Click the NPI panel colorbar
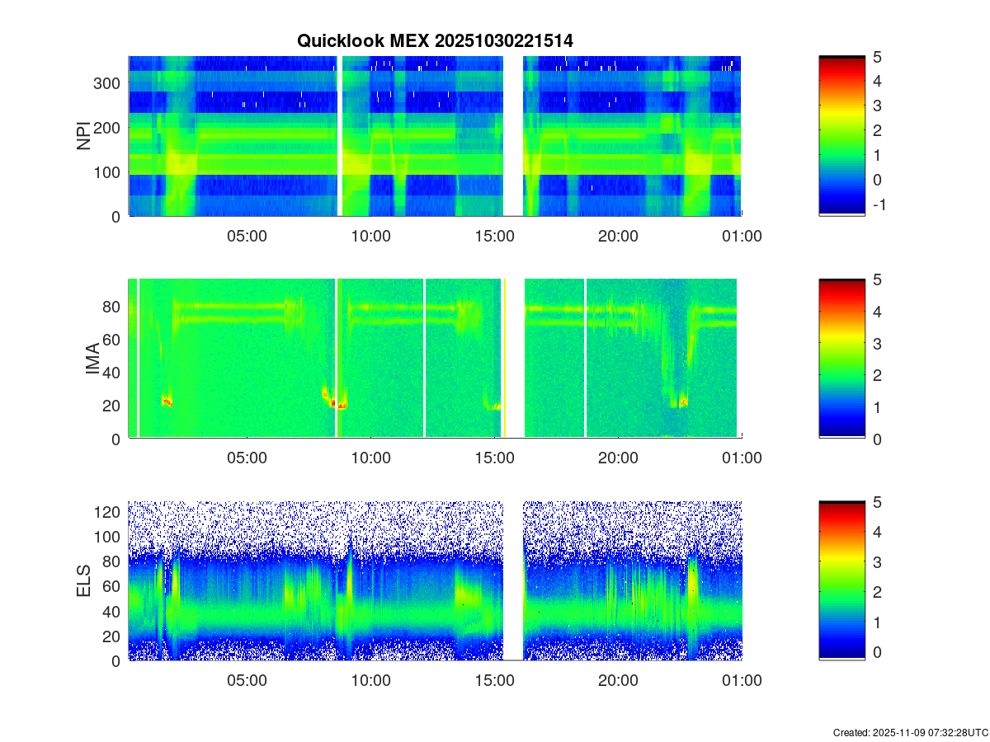The width and height of the screenshot is (990, 742). [841, 136]
